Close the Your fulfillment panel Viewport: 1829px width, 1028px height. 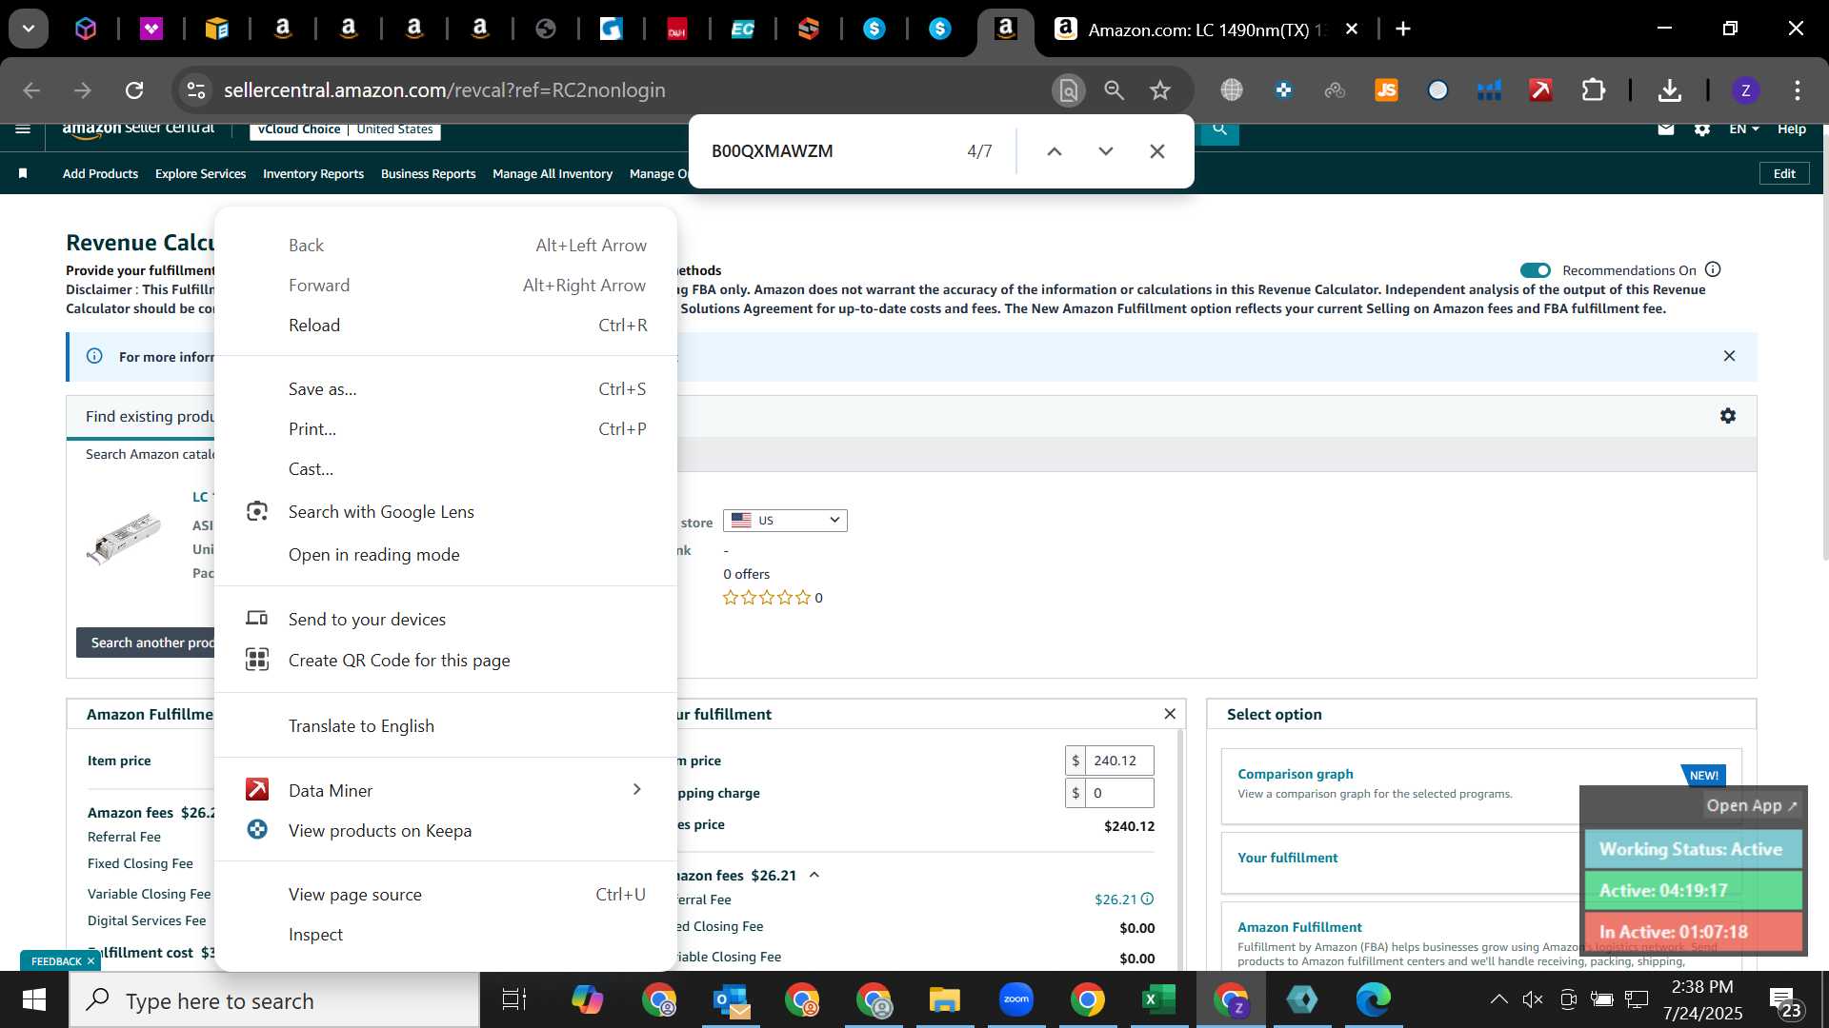pyautogui.click(x=1170, y=714)
